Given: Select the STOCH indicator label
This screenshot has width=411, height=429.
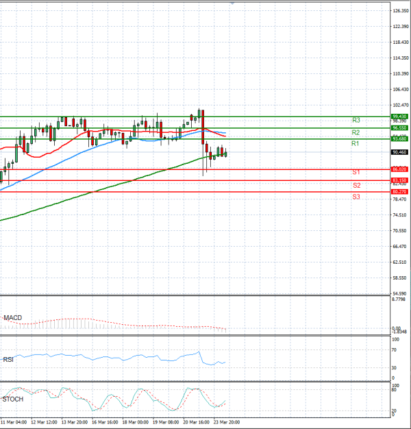Looking at the screenshot, I should [12, 399].
